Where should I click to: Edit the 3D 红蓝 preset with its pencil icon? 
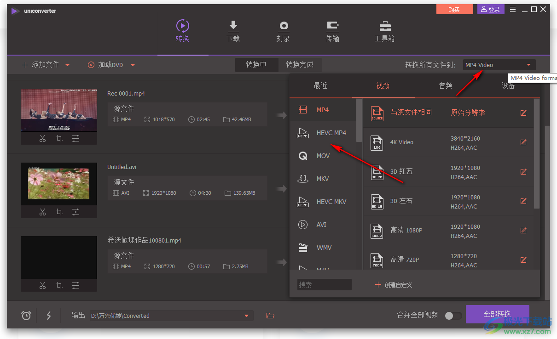[x=523, y=171]
